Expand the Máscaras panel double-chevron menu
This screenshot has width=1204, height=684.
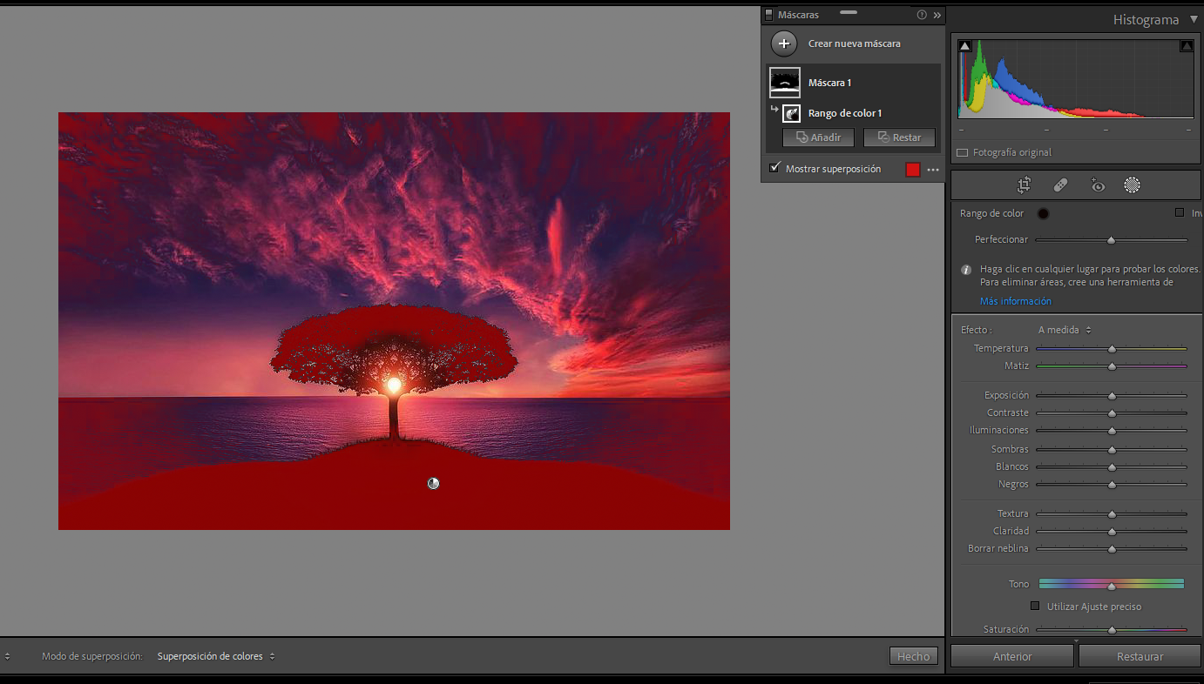tap(937, 14)
